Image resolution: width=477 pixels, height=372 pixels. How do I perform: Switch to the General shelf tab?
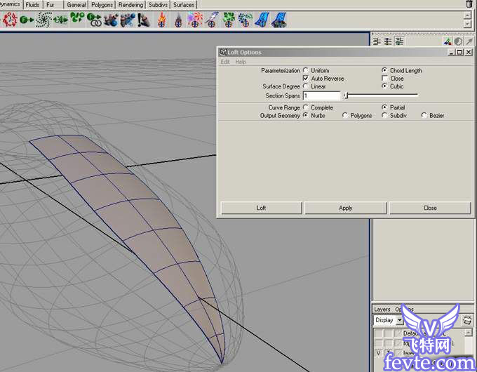76,5
